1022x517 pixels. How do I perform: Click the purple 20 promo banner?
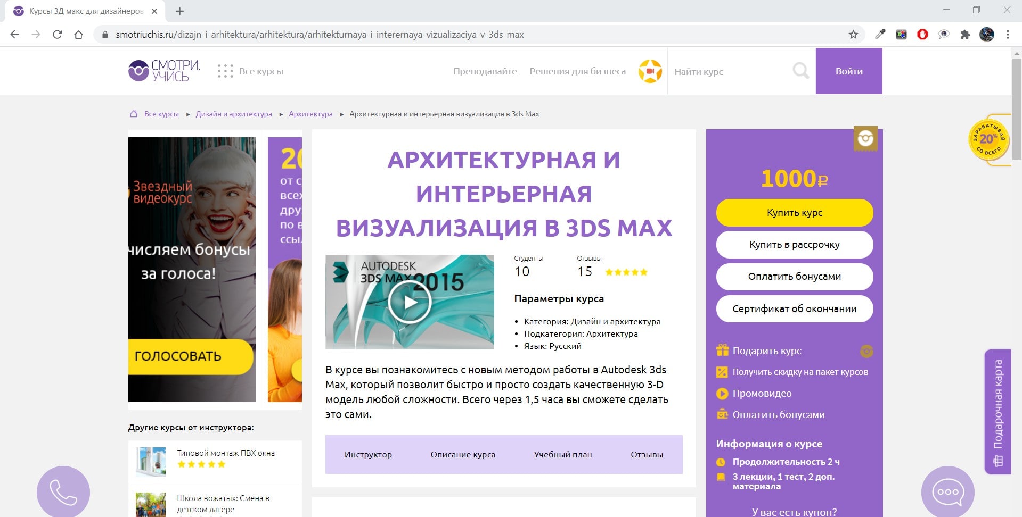pos(285,270)
